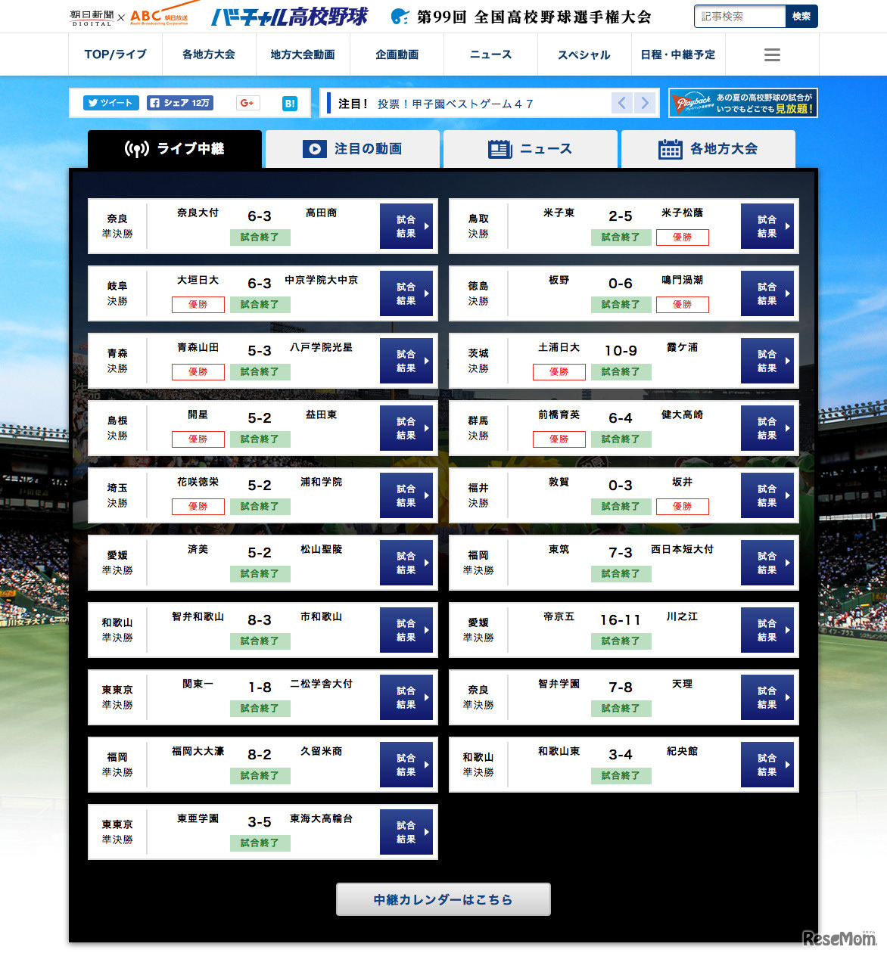Open ニュース in the navigation bar

(x=490, y=54)
